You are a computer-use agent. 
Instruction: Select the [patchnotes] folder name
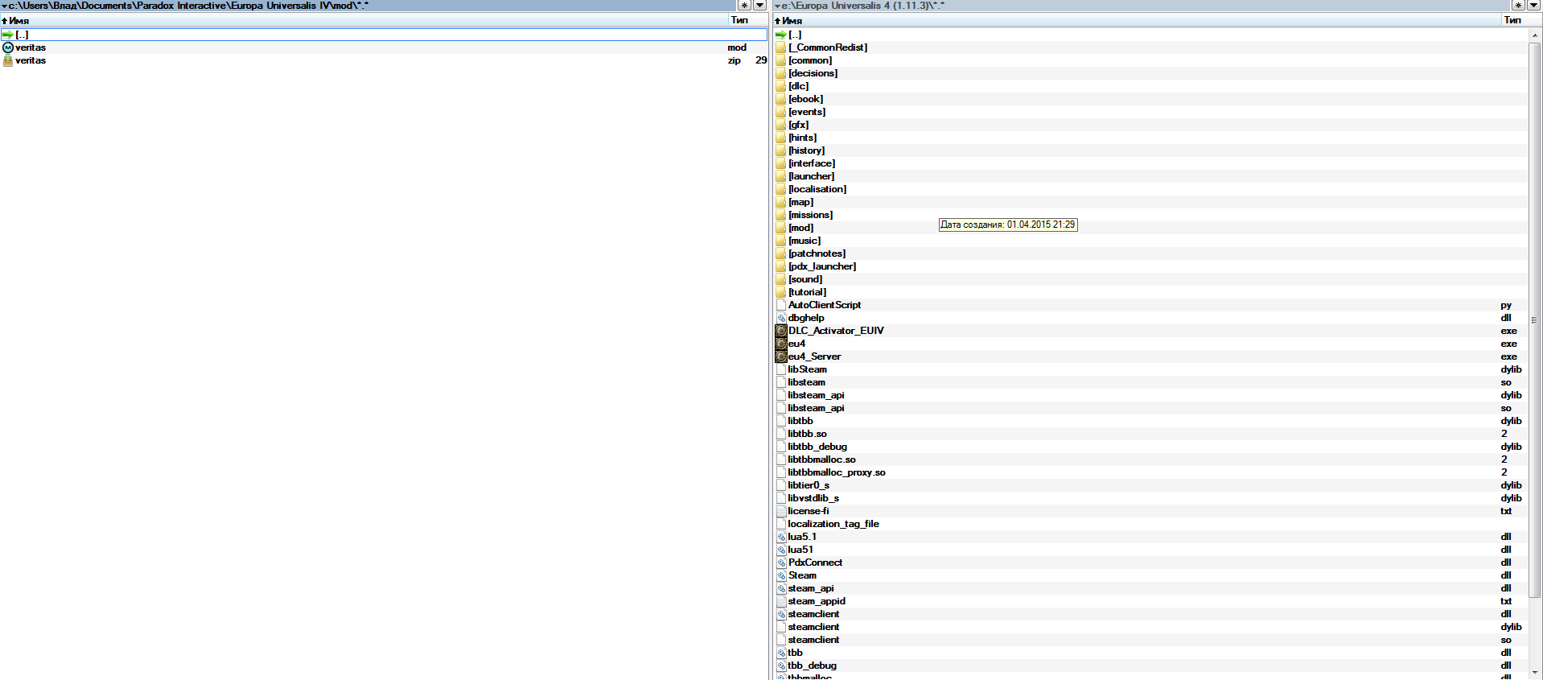(817, 253)
